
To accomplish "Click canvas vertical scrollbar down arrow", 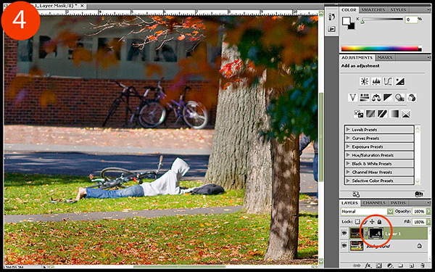I will pos(321,261).
